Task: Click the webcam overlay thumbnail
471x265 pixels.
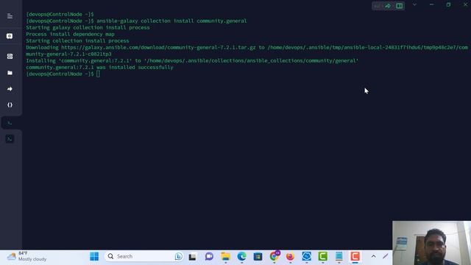Action: pos(431,243)
